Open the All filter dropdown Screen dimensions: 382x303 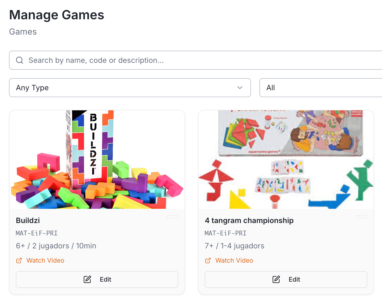click(x=320, y=88)
